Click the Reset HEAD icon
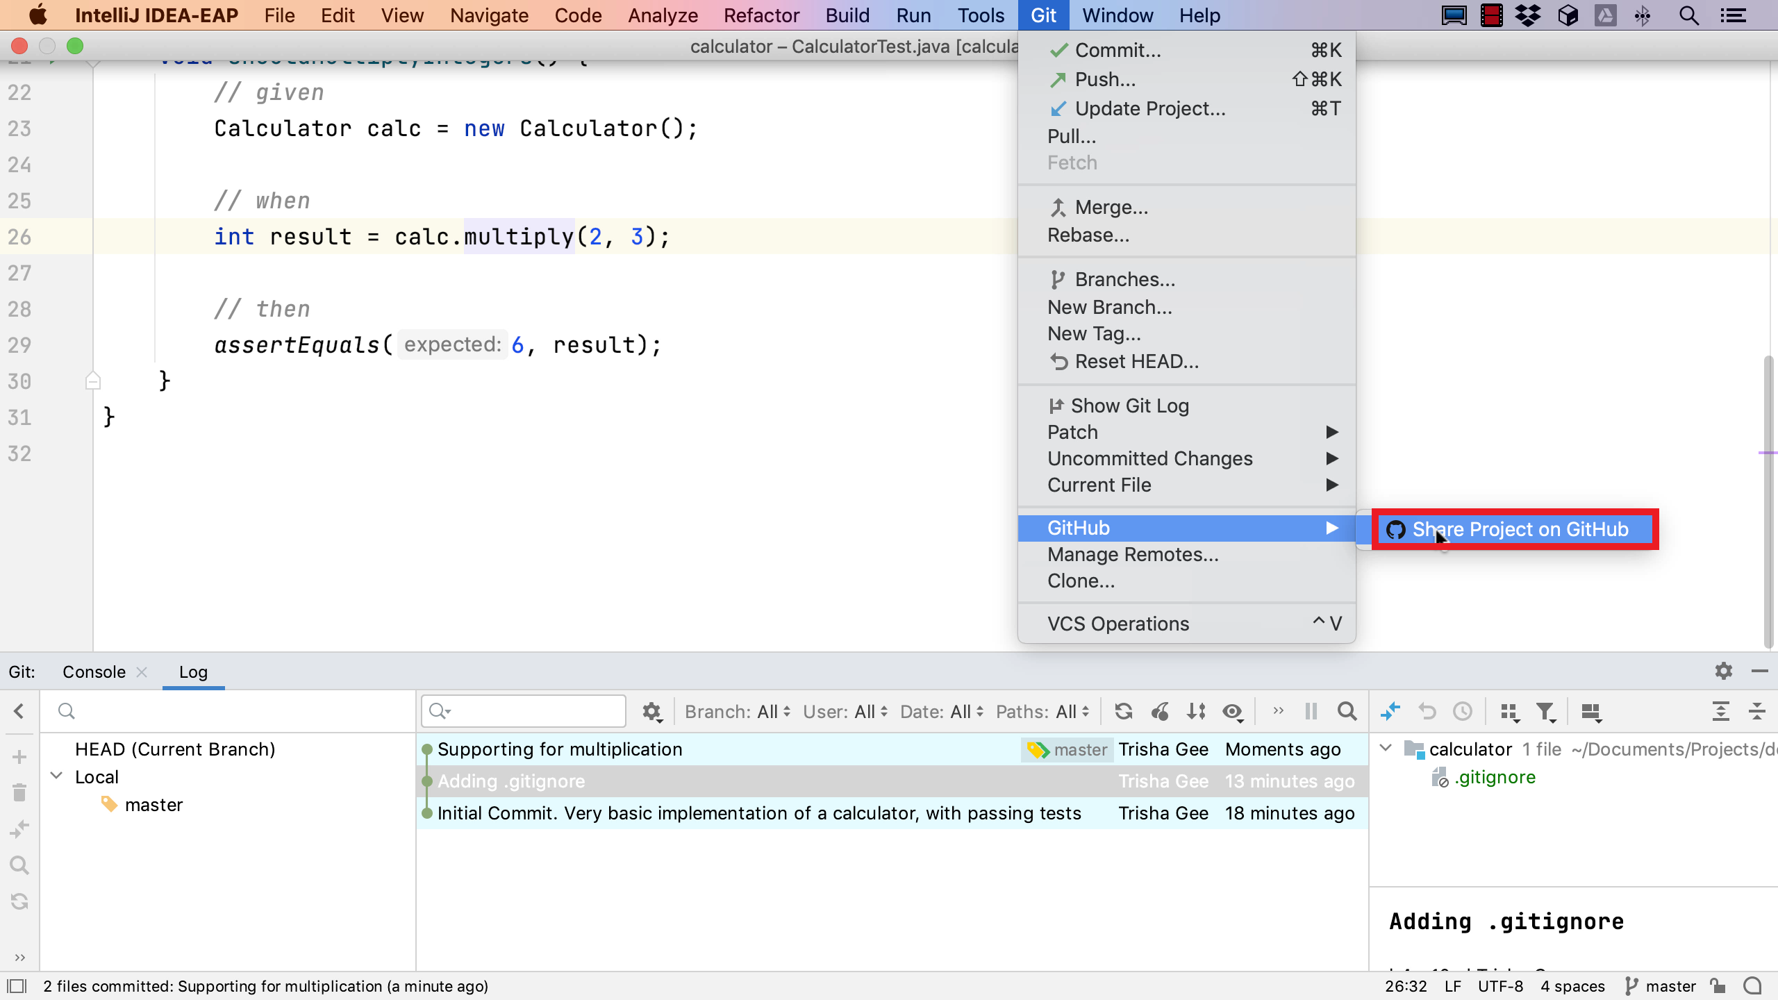Viewport: 1778px width, 1000px height. pyautogui.click(x=1058, y=361)
